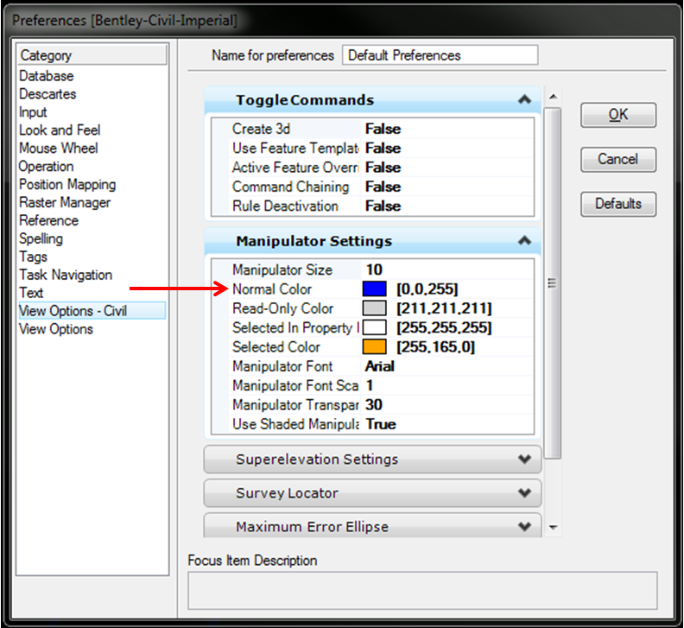684x628 pixels.
Task: Expand the Maximum Error Ellipse section
Action: point(372,526)
